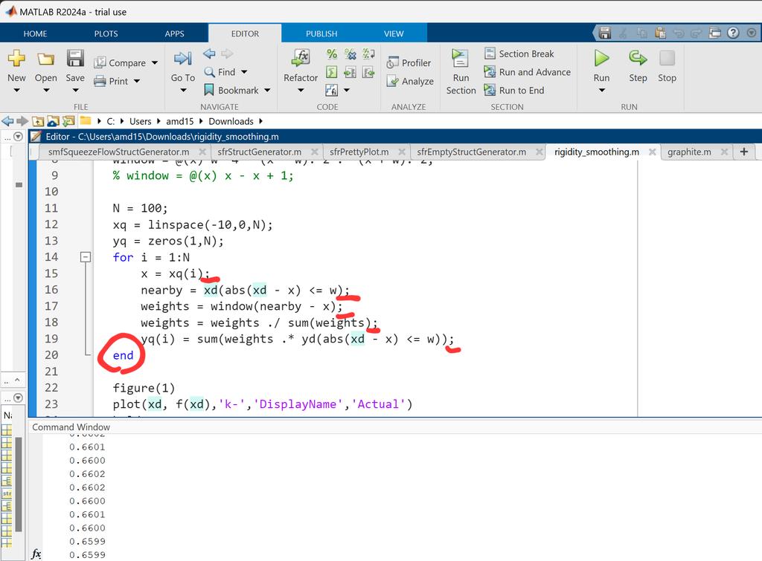762x561 pixels.
Task: Click the Stop execution icon
Action: (667, 58)
